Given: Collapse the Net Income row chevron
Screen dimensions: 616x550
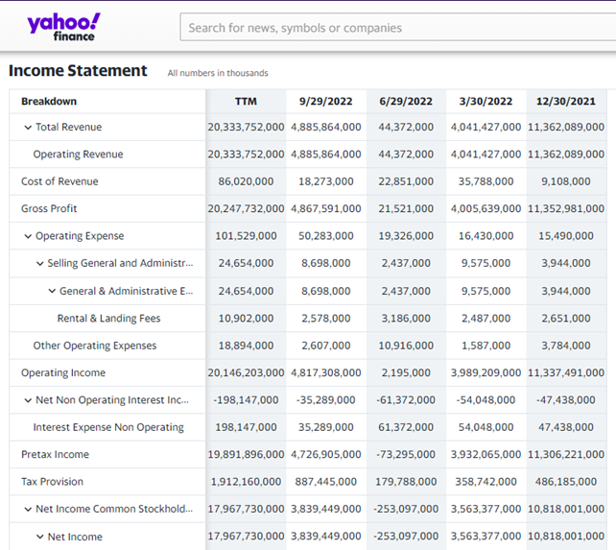Looking at the screenshot, I should [x=40, y=537].
